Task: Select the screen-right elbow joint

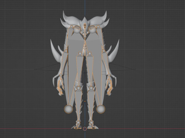Action: 103,51
